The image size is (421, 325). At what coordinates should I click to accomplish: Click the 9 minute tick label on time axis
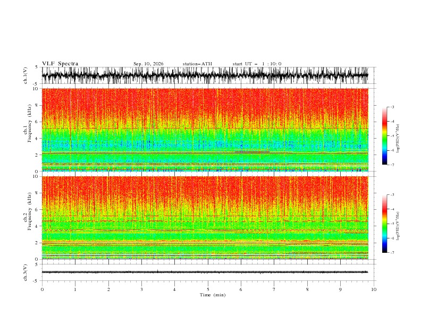pyautogui.click(x=340, y=289)
